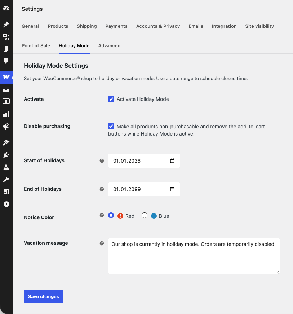
Task: Select the Holiday Mode tab
Action: (74, 46)
